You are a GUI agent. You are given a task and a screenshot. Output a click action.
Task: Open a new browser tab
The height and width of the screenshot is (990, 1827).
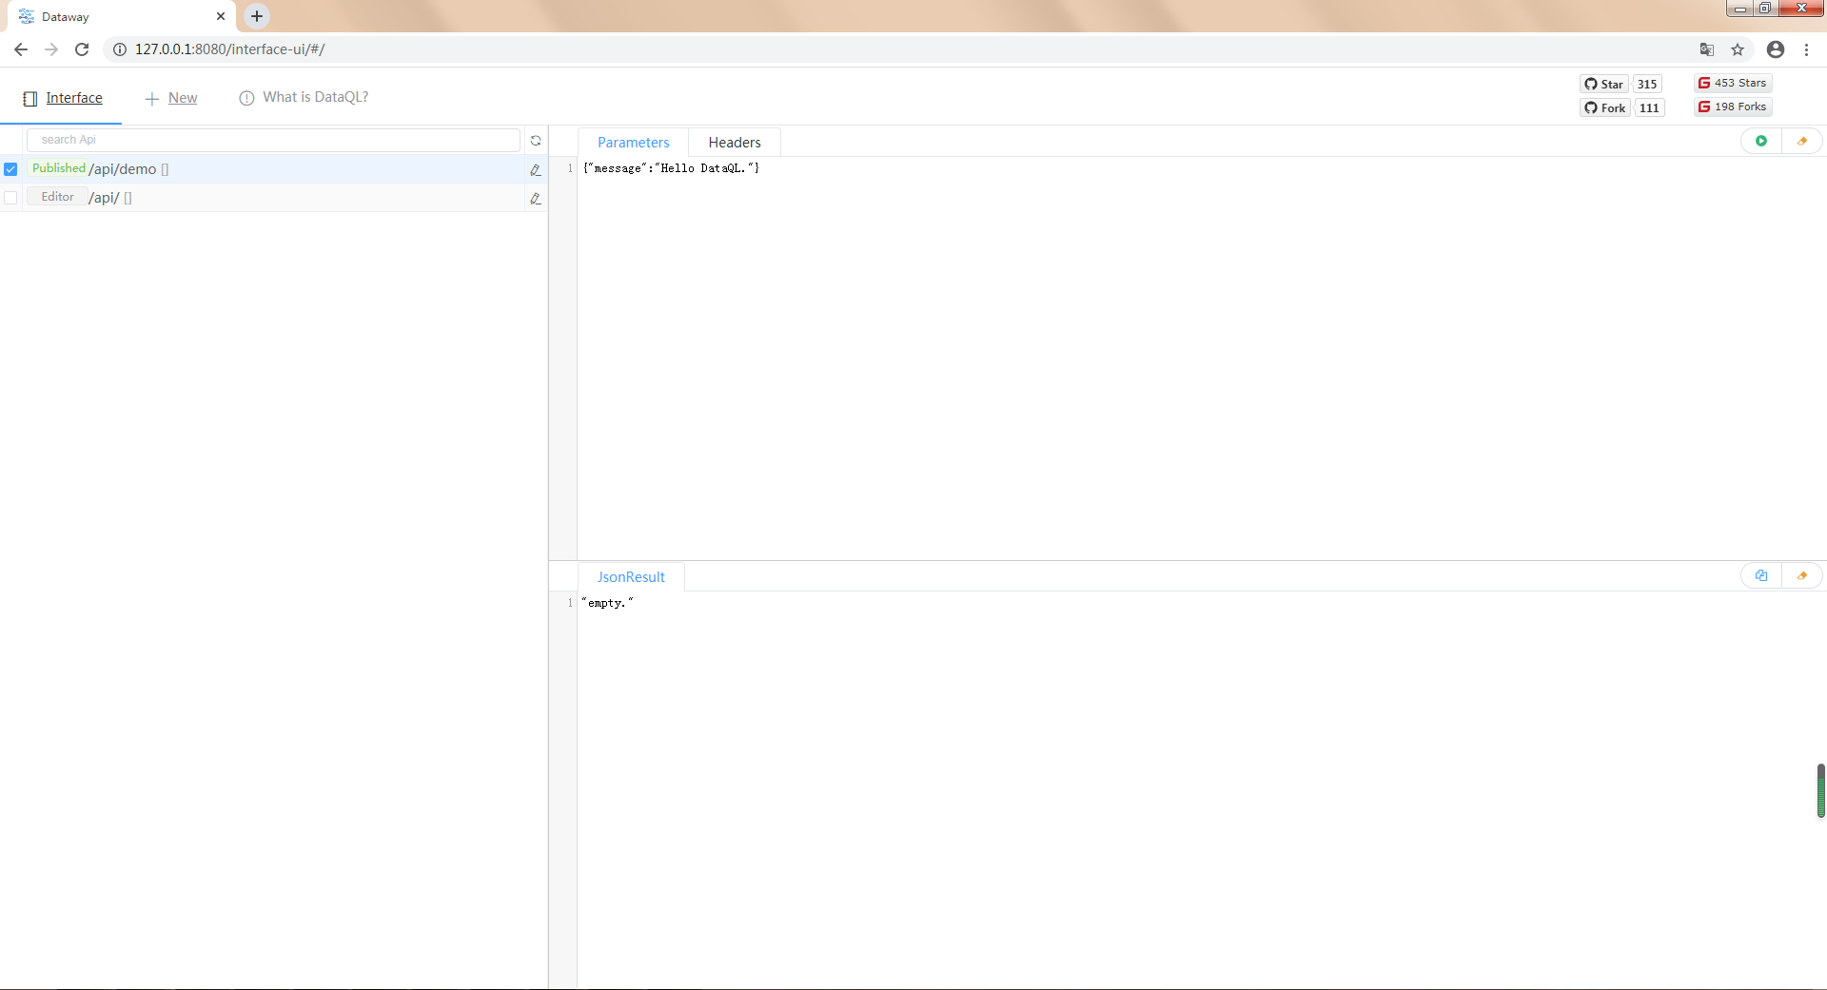(257, 16)
